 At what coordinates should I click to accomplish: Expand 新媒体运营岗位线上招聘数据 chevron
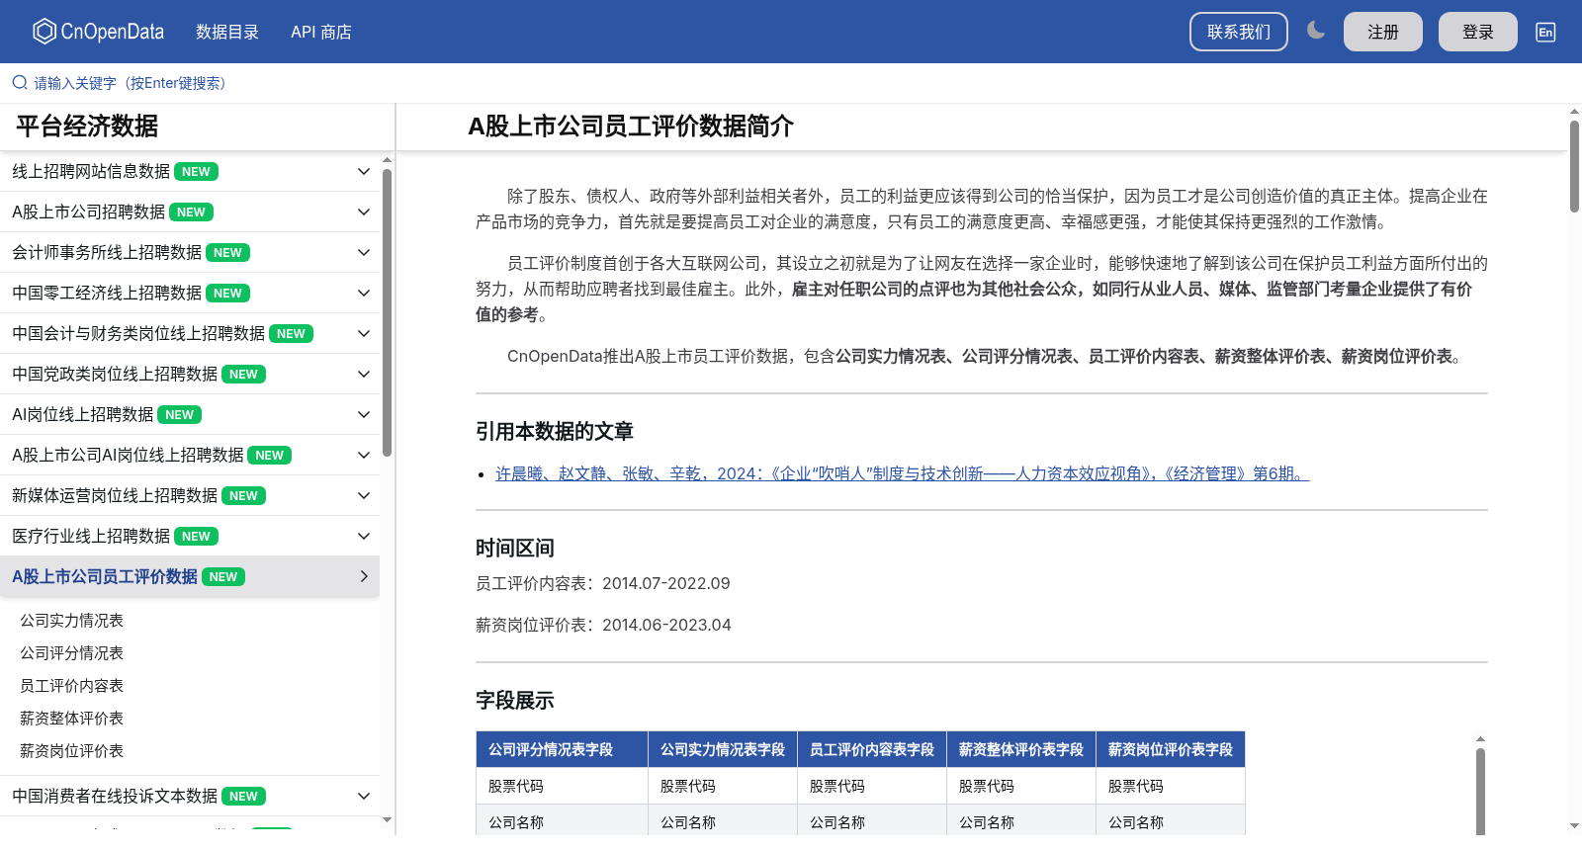[x=364, y=496]
